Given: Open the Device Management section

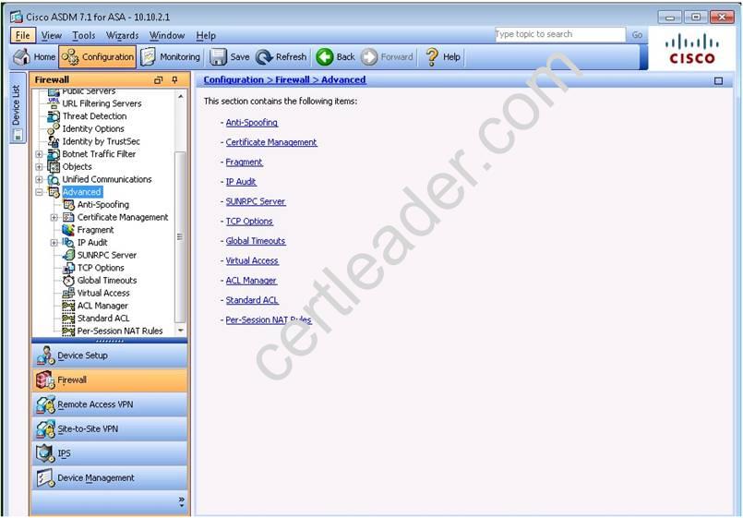Looking at the screenshot, I should click(110, 478).
